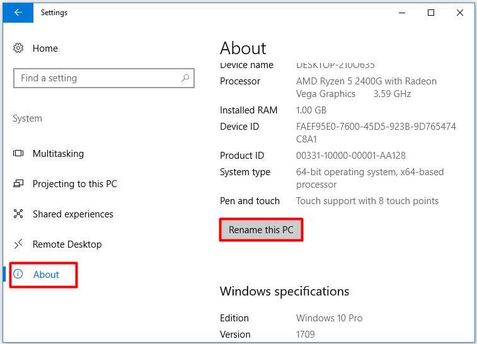Click the Projecting to this PC icon

[x=18, y=183]
